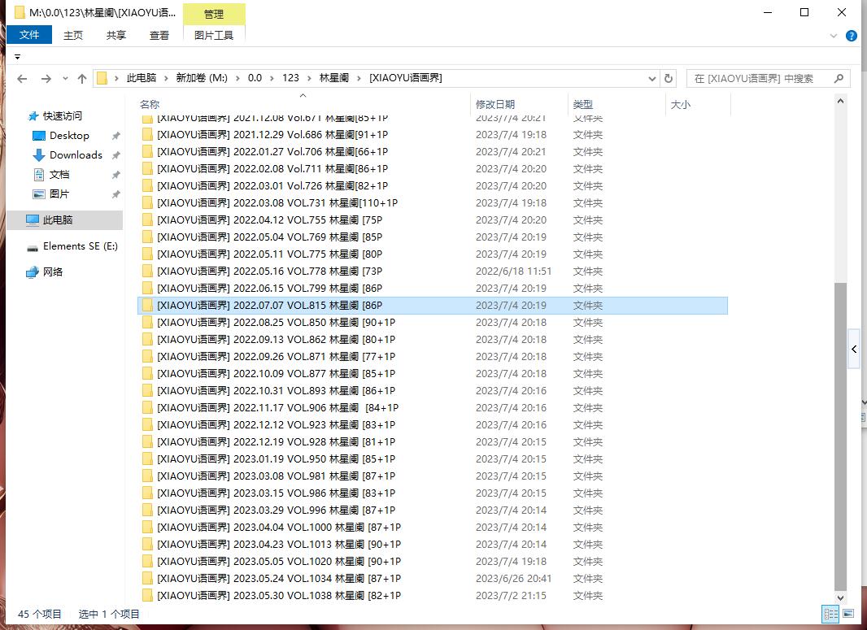This screenshot has height=630, width=867.
Task: Select folder 2021.12.29 Vol.686
Action: [x=433, y=135]
